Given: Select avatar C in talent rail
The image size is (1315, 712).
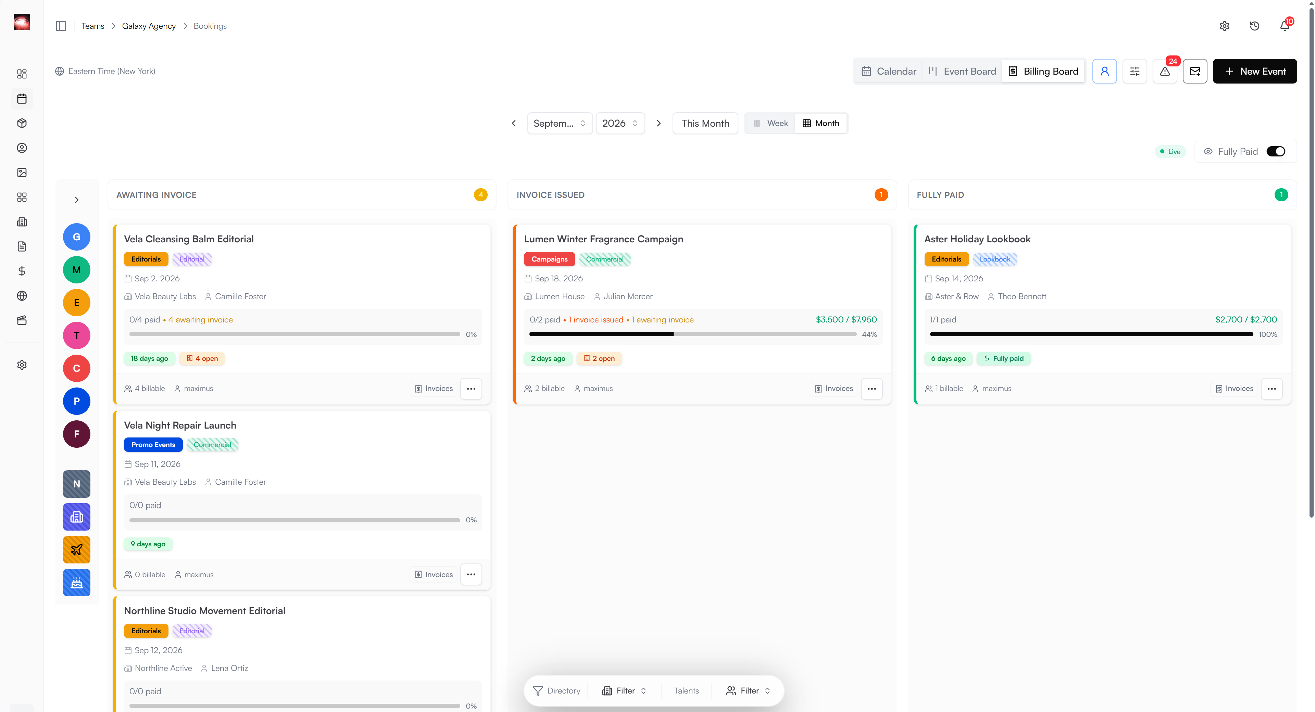Looking at the screenshot, I should [x=77, y=368].
